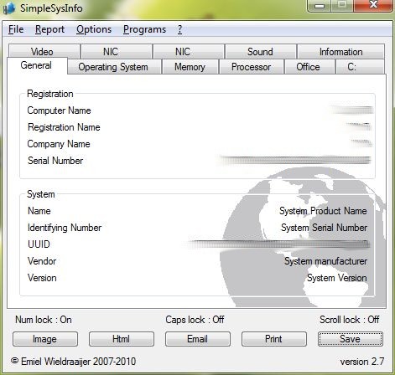This screenshot has height=375, width=395.
Task: Open the ? help menu
Action: coord(179,29)
